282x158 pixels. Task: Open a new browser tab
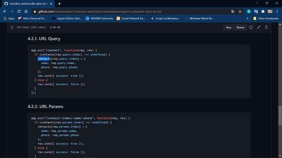pos(59,4)
